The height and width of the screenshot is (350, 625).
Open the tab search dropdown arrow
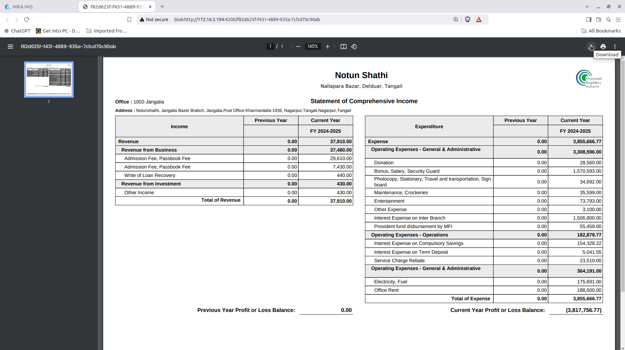[587, 7]
